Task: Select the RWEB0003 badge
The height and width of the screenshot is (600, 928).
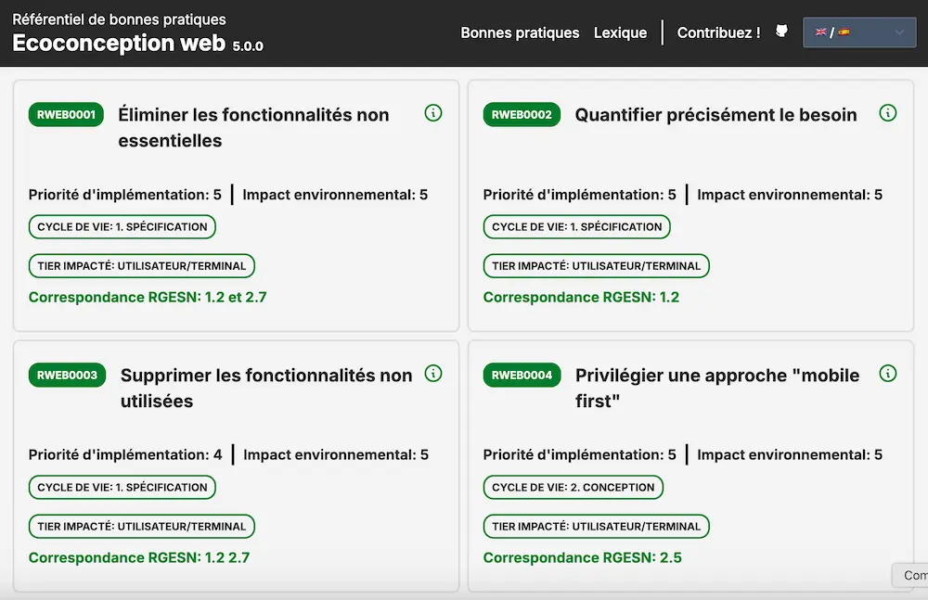Action: (x=67, y=376)
